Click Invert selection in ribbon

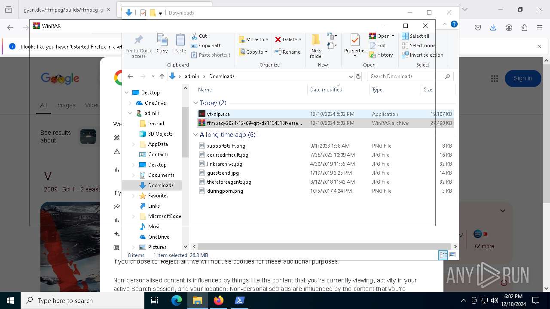click(422, 55)
